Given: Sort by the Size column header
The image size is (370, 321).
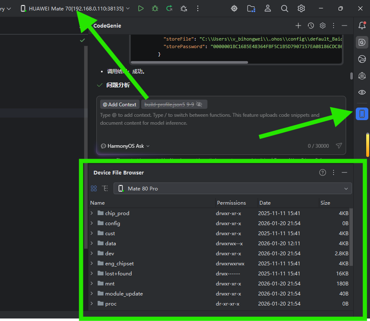Looking at the screenshot, I should pyautogui.click(x=325, y=203).
